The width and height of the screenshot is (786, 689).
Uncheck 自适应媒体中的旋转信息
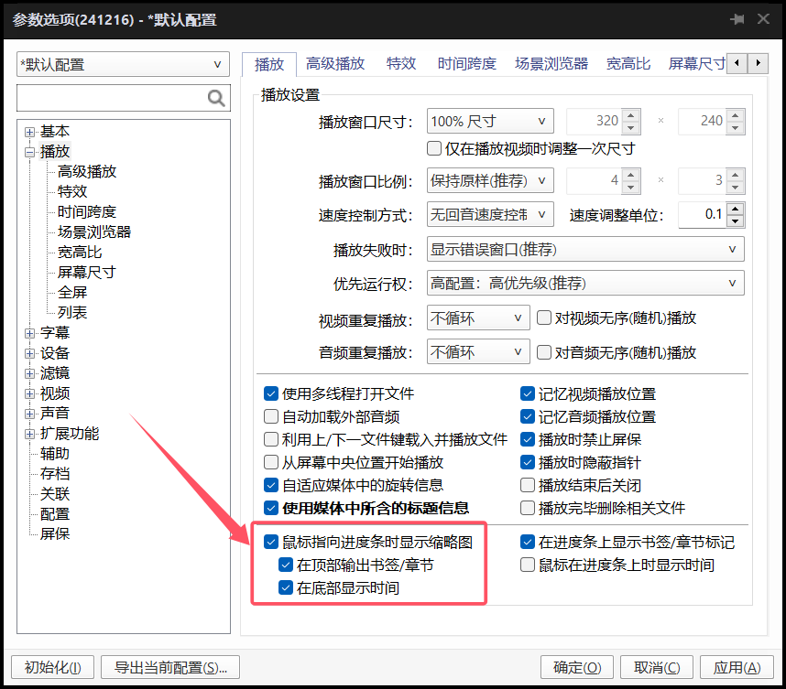tap(271, 485)
